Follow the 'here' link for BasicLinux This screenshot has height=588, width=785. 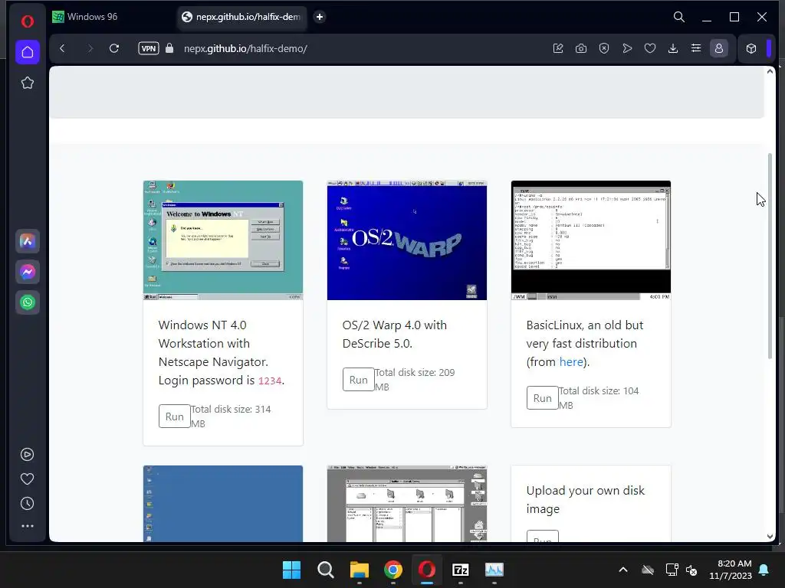[570, 361]
